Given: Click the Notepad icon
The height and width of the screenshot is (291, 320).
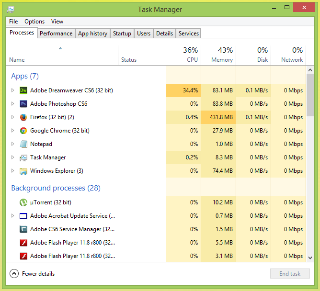Looking at the screenshot, I should coord(23,144).
